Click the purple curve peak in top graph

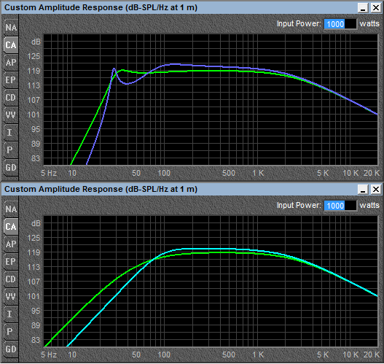coord(114,69)
